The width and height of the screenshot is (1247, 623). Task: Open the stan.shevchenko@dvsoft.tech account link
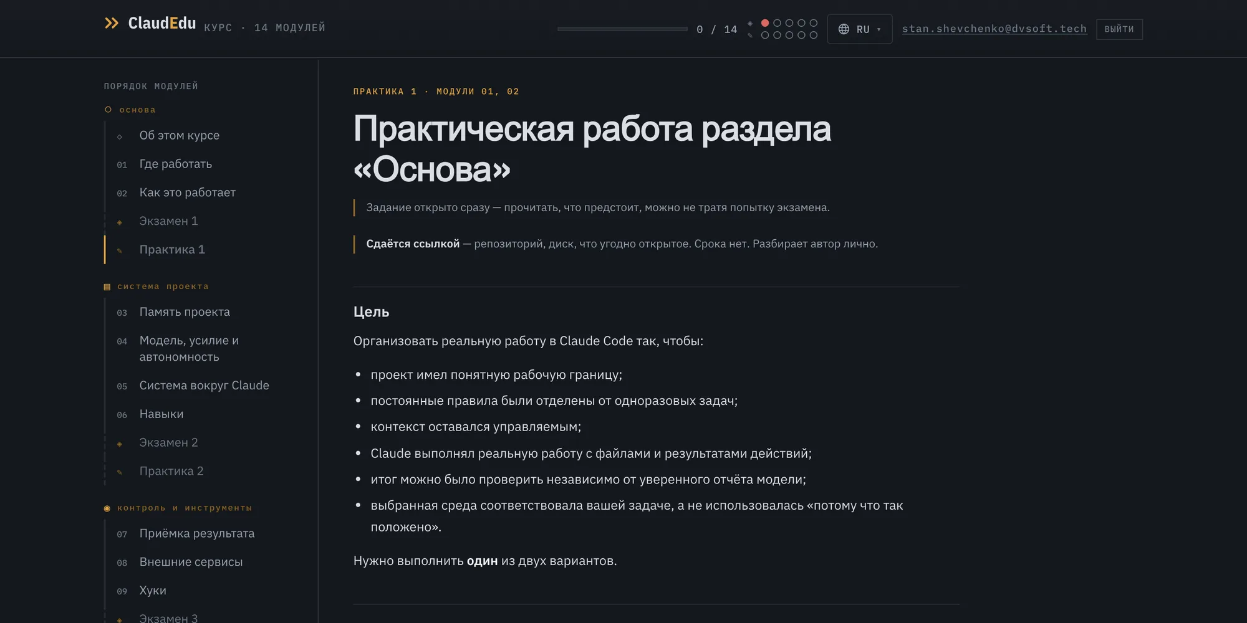(994, 29)
